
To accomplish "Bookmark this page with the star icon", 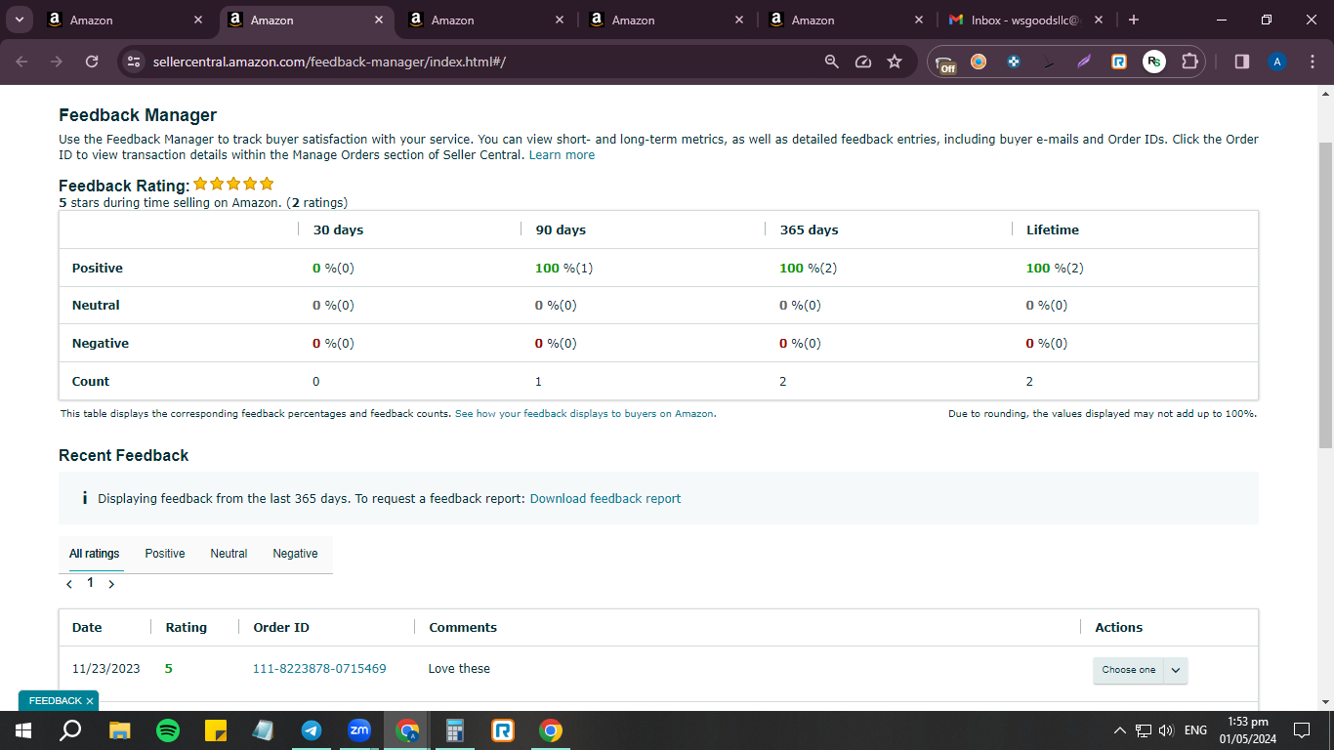I will coord(895,62).
